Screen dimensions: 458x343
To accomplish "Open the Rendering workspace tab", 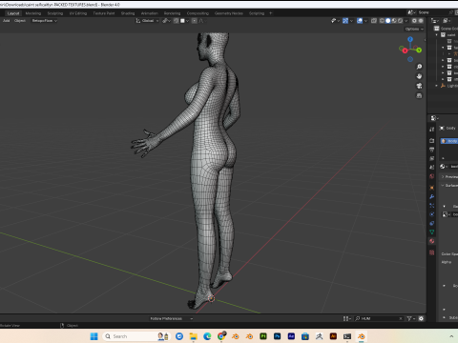I will [172, 13].
